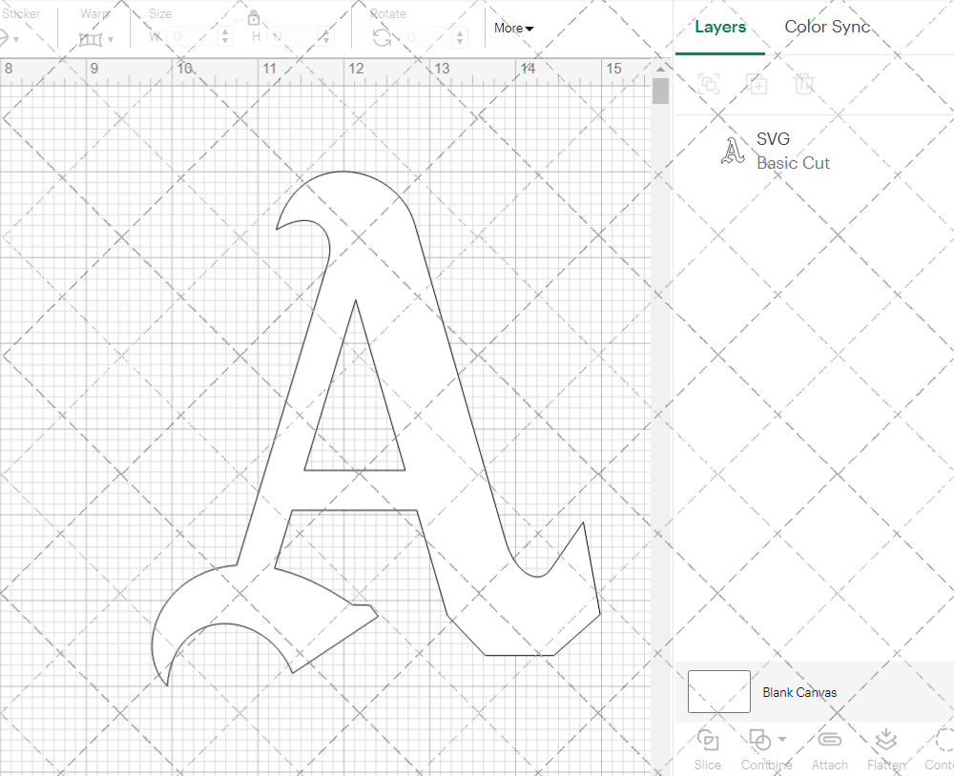Image resolution: width=954 pixels, height=776 pixels.
Task: Click the Delete layer trash icon
Action: point(804,84)
